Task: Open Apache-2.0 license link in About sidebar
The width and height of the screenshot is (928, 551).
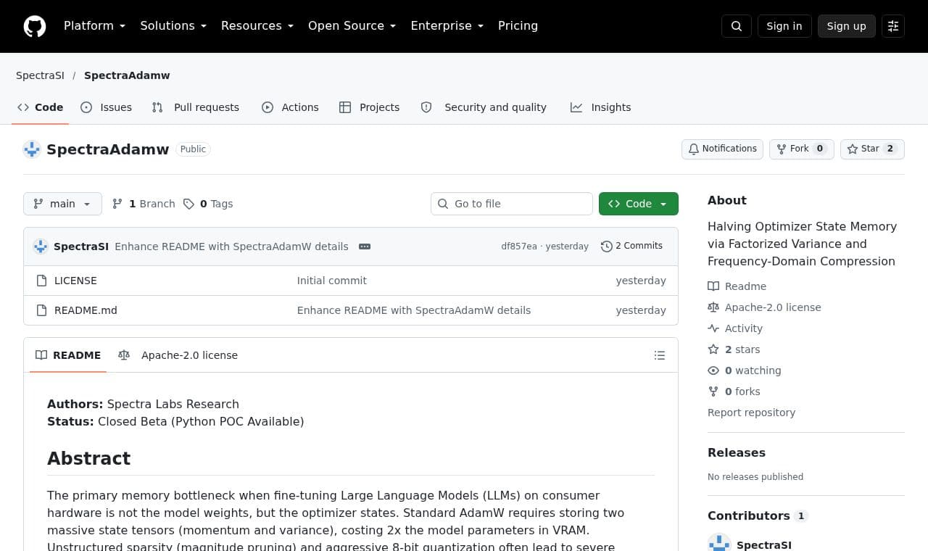Action: tap(765, 307)
